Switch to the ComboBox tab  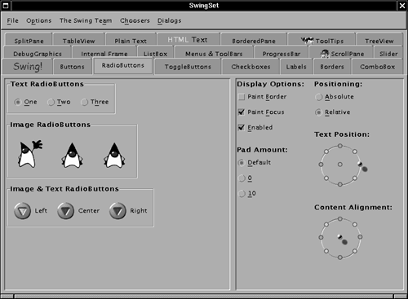pyautogui.click(x=377, y=67)
